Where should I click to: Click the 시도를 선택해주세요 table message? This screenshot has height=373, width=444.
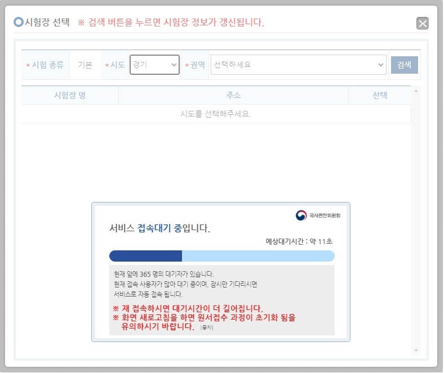(215, 114)
